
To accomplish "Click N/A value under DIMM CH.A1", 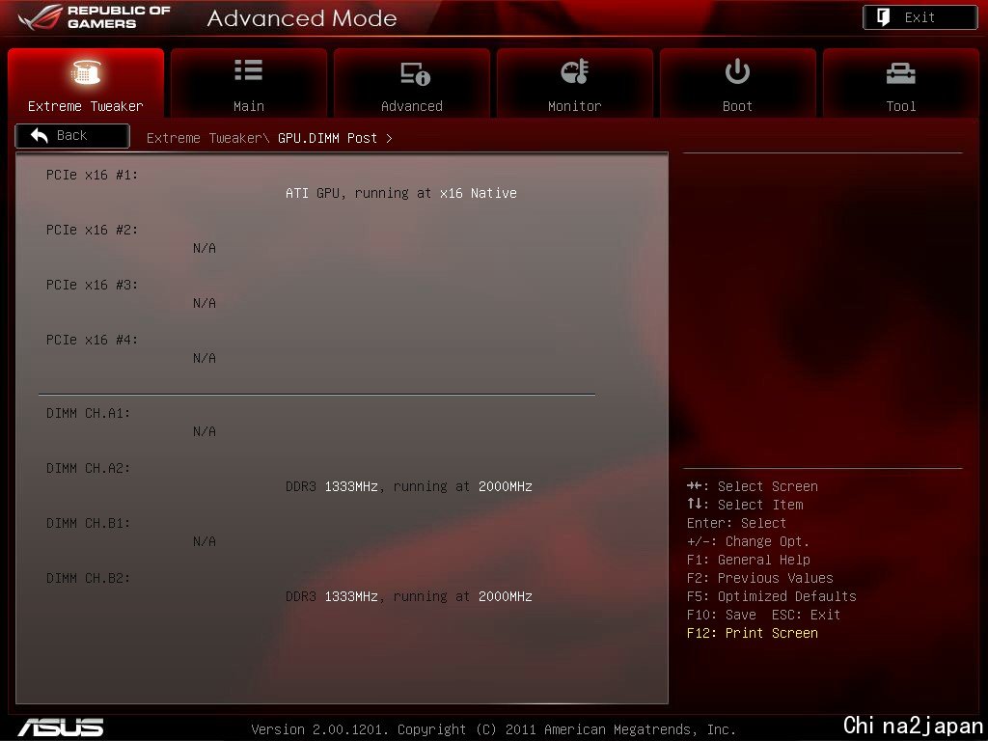I will (205, 431).
